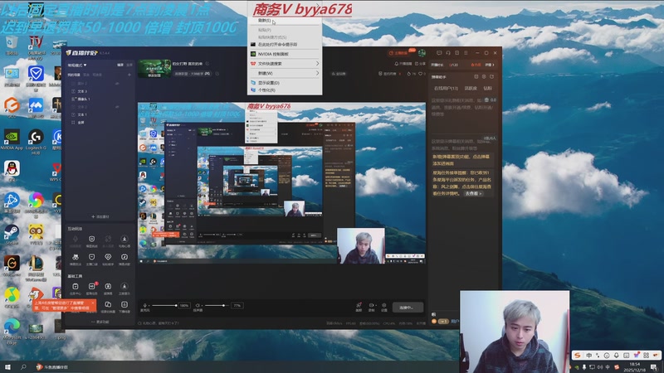
Task: Click the taskbar search icon
Action: tap(23, 367)
